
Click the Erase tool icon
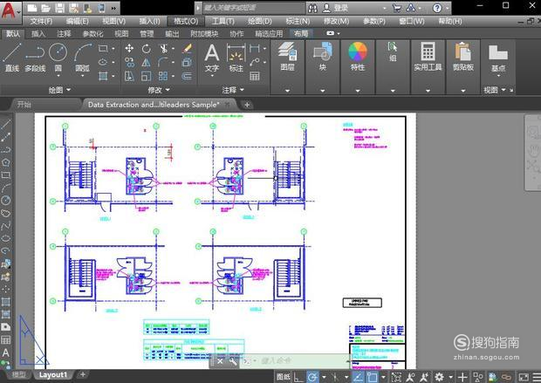(188, 48)
